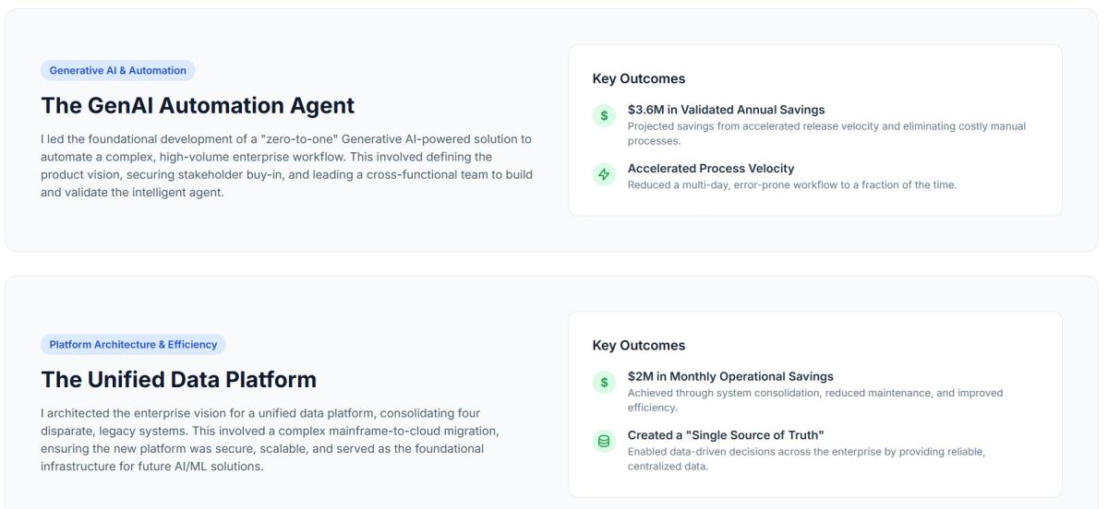Click the Created a "Single Source of Truth" title

click(726, 434)
